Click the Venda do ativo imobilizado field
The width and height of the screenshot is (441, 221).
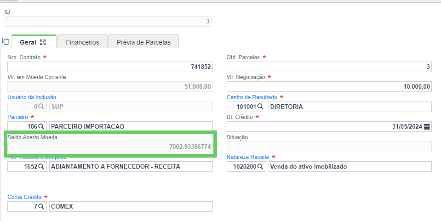click(x=350, y=166)
